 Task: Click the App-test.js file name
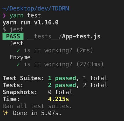tap(81, 37)
